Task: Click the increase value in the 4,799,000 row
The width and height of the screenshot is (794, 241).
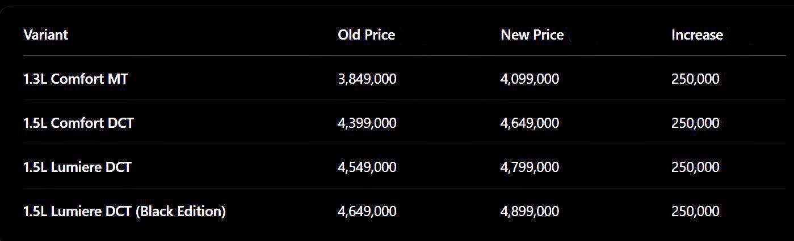Action: click(x=695, y=167)
